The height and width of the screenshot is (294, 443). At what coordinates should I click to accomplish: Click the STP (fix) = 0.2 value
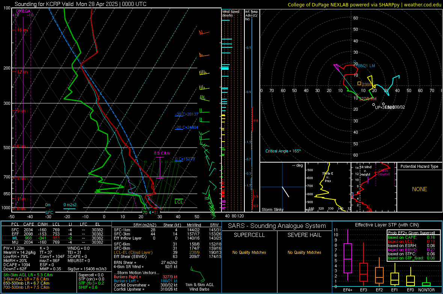[x=91, y=283]
